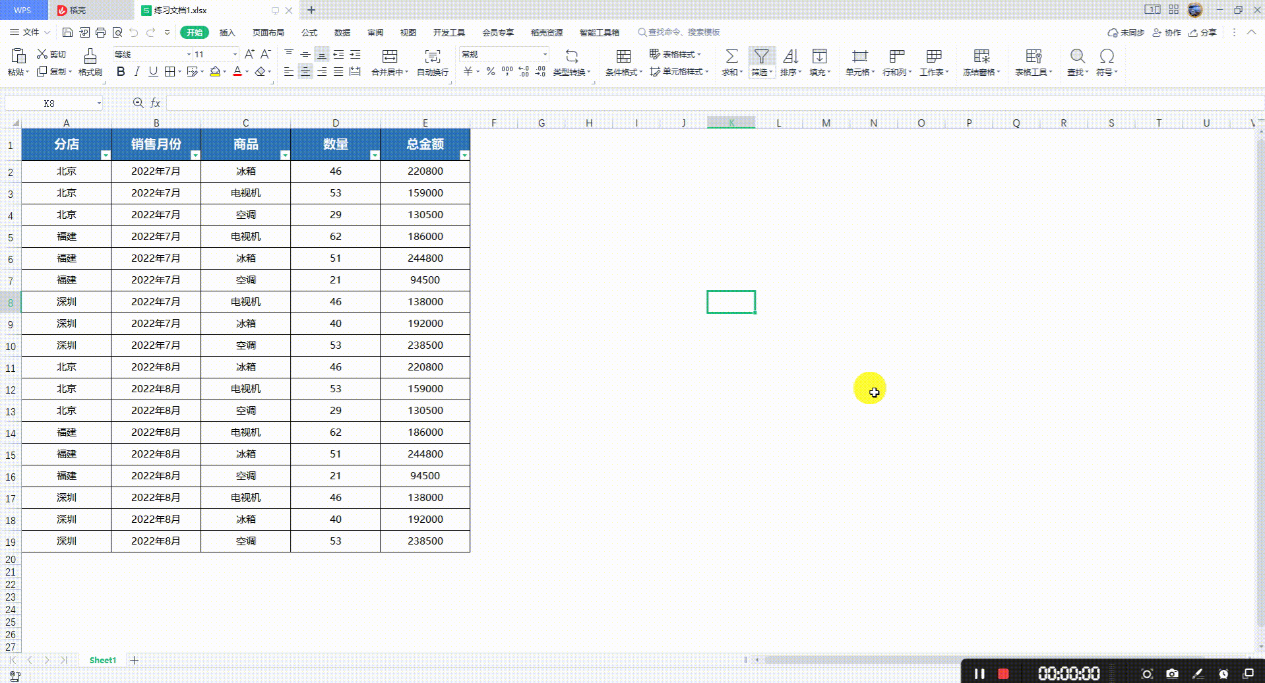Viewport: 1265px width, 683px height.
Task: Open the 文件 menu
Action: pos(30,32)
